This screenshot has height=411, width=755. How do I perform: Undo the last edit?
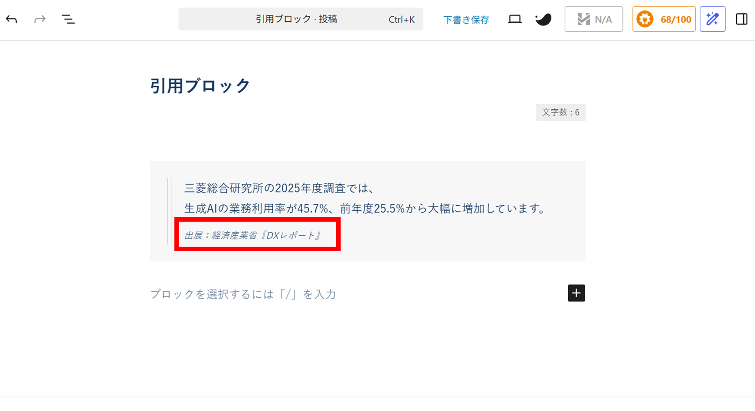coord(11,19)
